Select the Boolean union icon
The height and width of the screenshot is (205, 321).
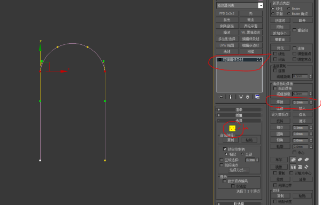(293, 160)
